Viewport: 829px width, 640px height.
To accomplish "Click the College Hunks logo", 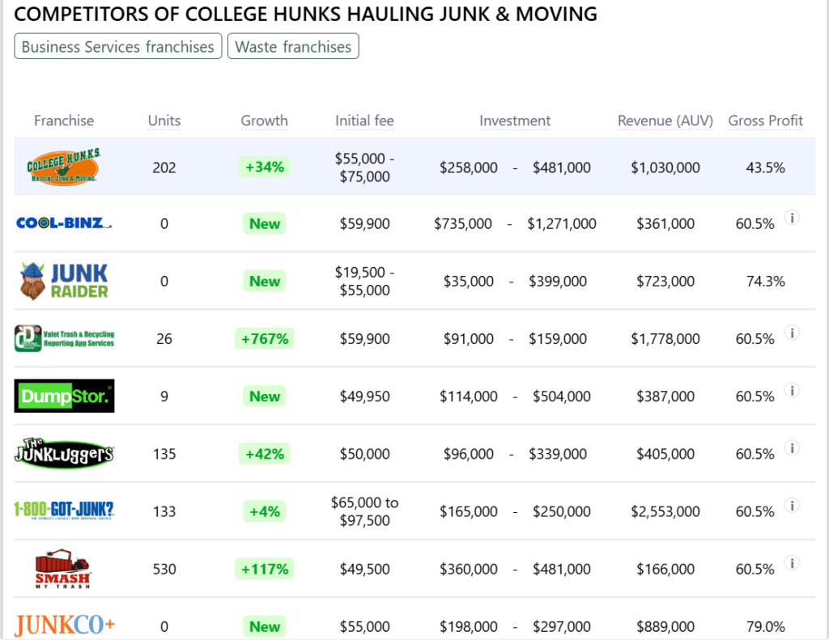I will click(x=64, y=167).
